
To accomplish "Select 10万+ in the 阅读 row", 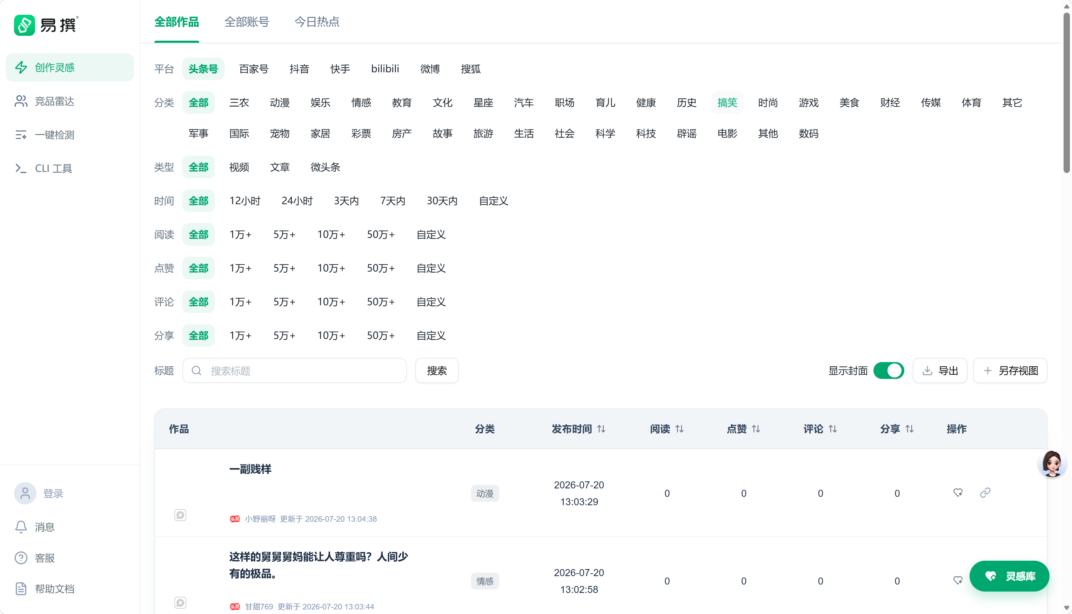I will pyautogui.click(x=331, y=234).
